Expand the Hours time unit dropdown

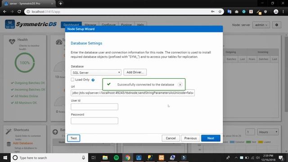tap(268, 132)
